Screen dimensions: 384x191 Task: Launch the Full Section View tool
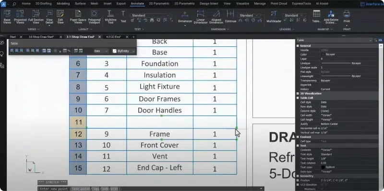(36, 17)
